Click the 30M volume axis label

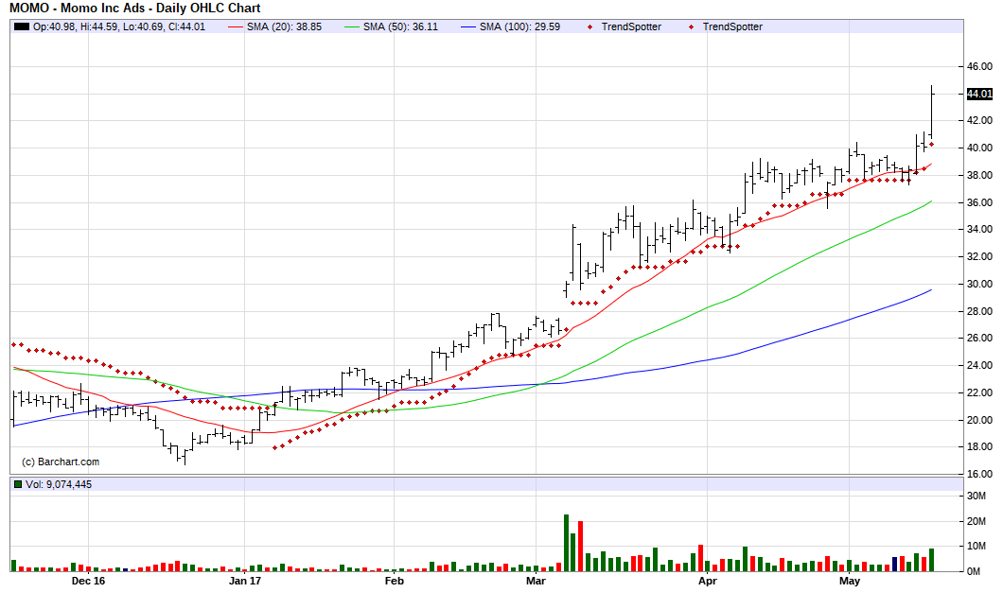click(x=977, y=497)
